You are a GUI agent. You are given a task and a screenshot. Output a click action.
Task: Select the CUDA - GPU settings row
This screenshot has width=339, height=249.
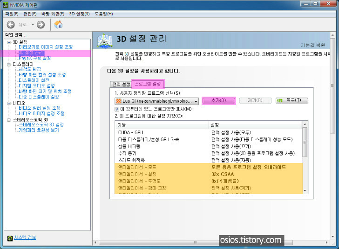coord(209,132)
